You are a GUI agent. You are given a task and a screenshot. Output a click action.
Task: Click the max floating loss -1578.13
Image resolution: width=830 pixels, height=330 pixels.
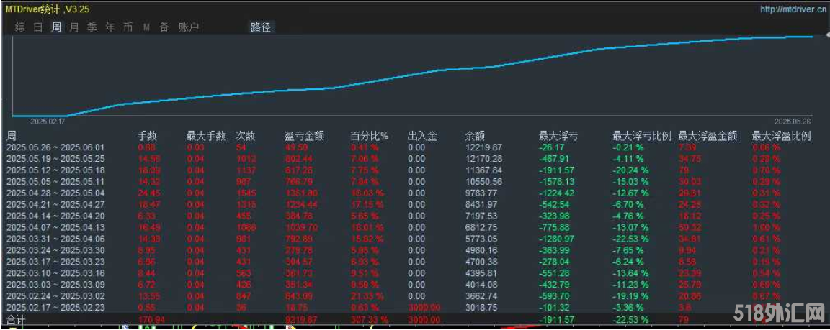[556, 181]
